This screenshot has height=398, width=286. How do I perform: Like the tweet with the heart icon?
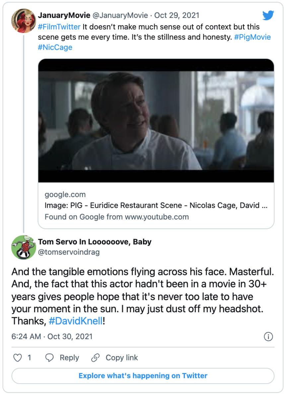pyautogui.click(x=18, y=358)
